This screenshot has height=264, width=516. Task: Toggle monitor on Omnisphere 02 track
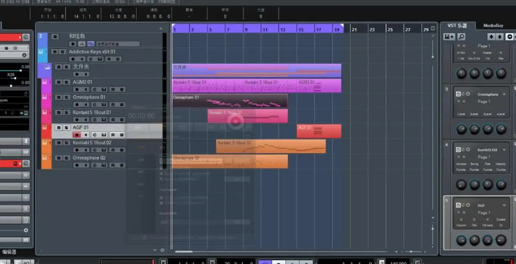click(85, 165)
